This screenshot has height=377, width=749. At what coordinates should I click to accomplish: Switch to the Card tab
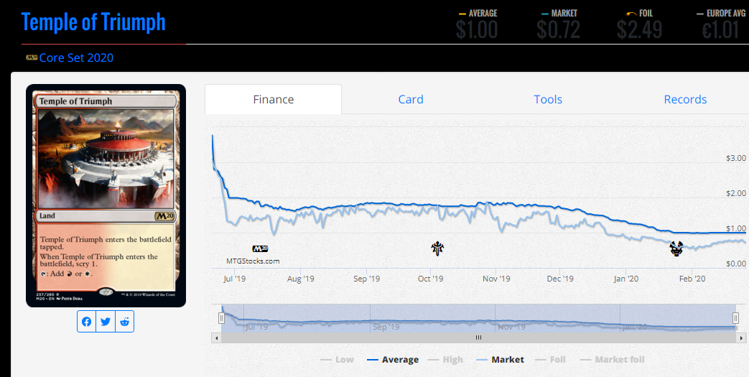coord(411,99)
